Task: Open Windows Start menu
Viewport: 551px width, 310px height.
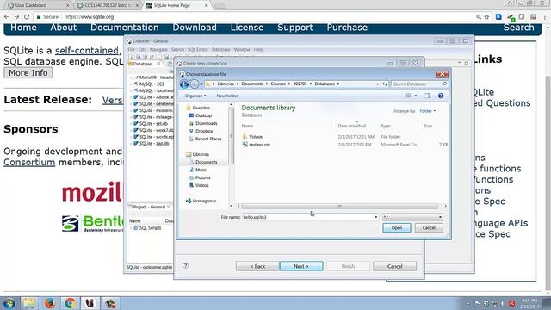Action: (9, 303)
